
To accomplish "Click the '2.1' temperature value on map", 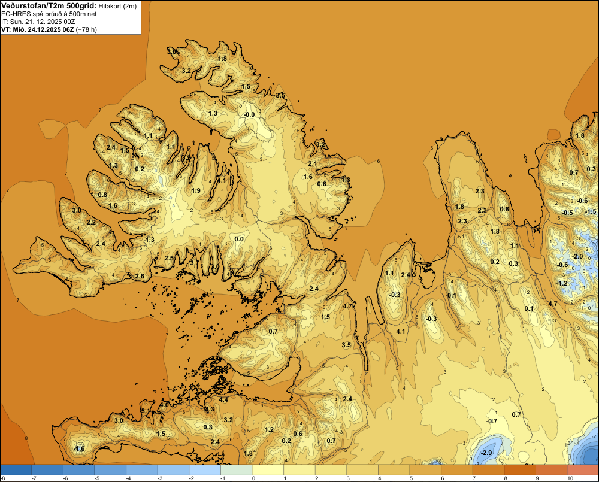I will click(x=313, y=163).
